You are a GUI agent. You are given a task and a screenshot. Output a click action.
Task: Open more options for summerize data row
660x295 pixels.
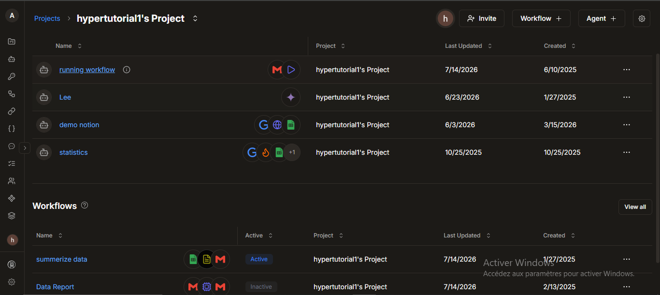[x=627, y=259]
